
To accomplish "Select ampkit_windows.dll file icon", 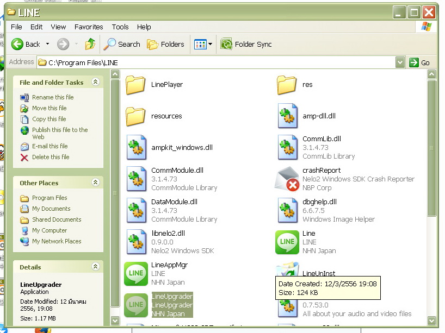I will [x=137, y=147].
